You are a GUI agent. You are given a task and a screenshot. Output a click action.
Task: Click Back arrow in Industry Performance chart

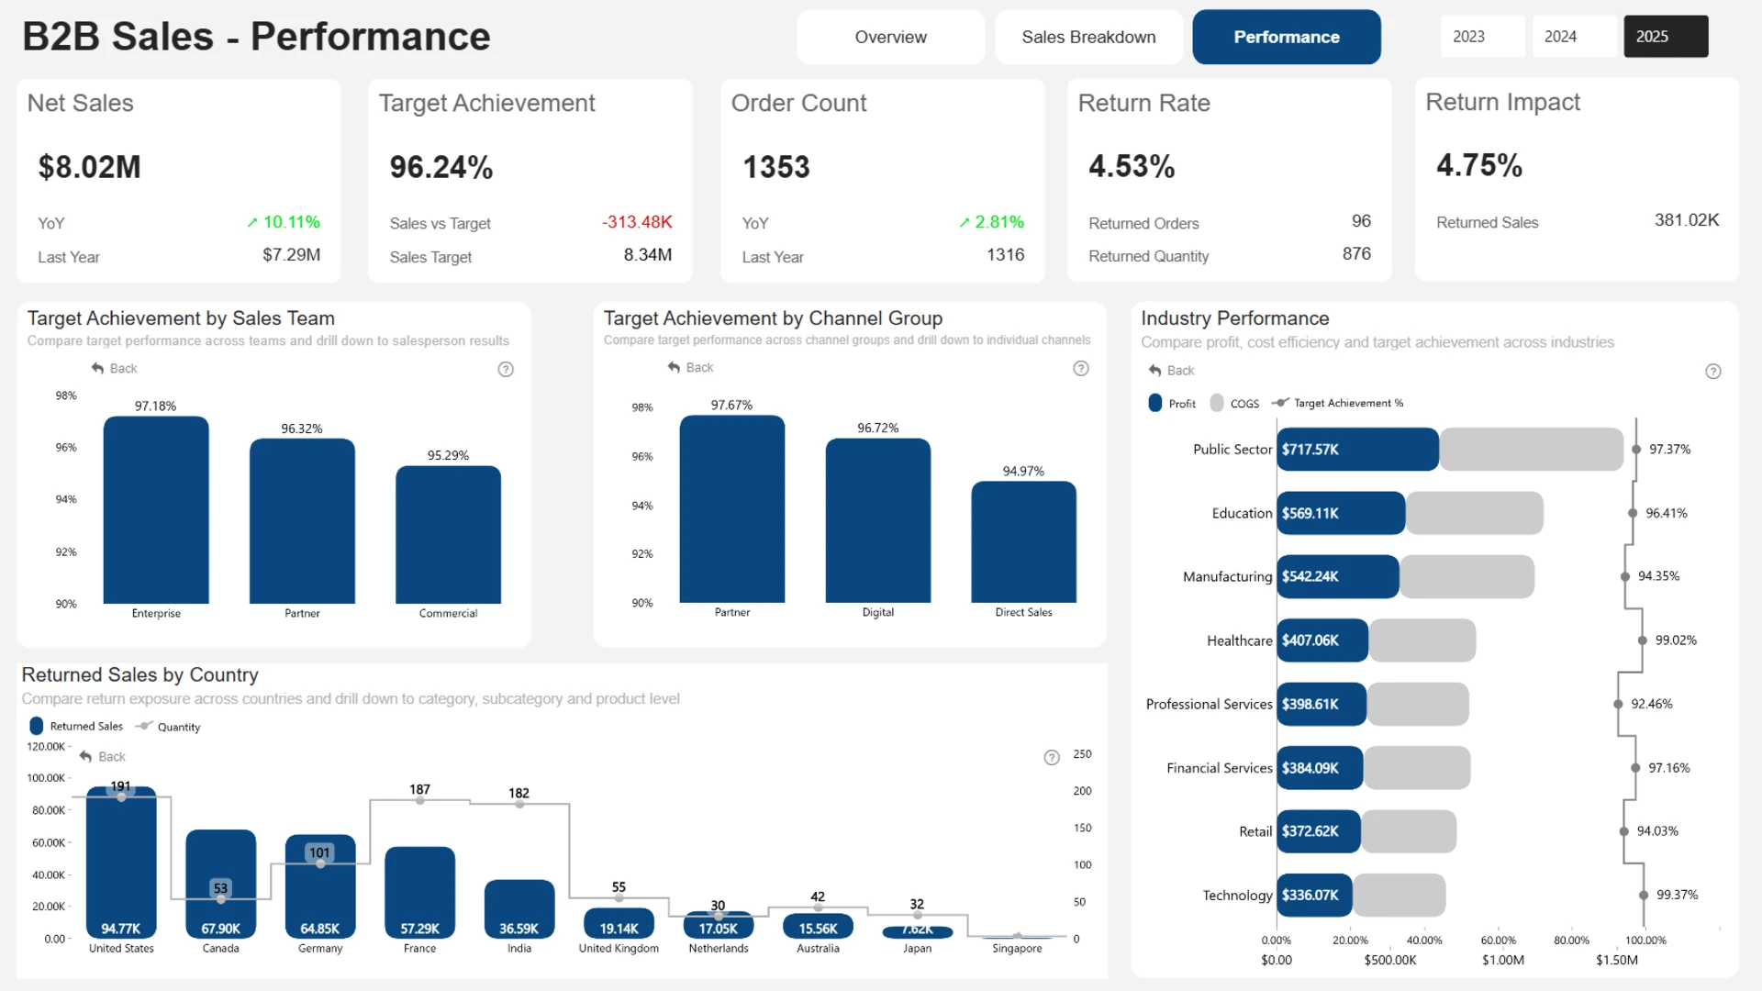1155,370
